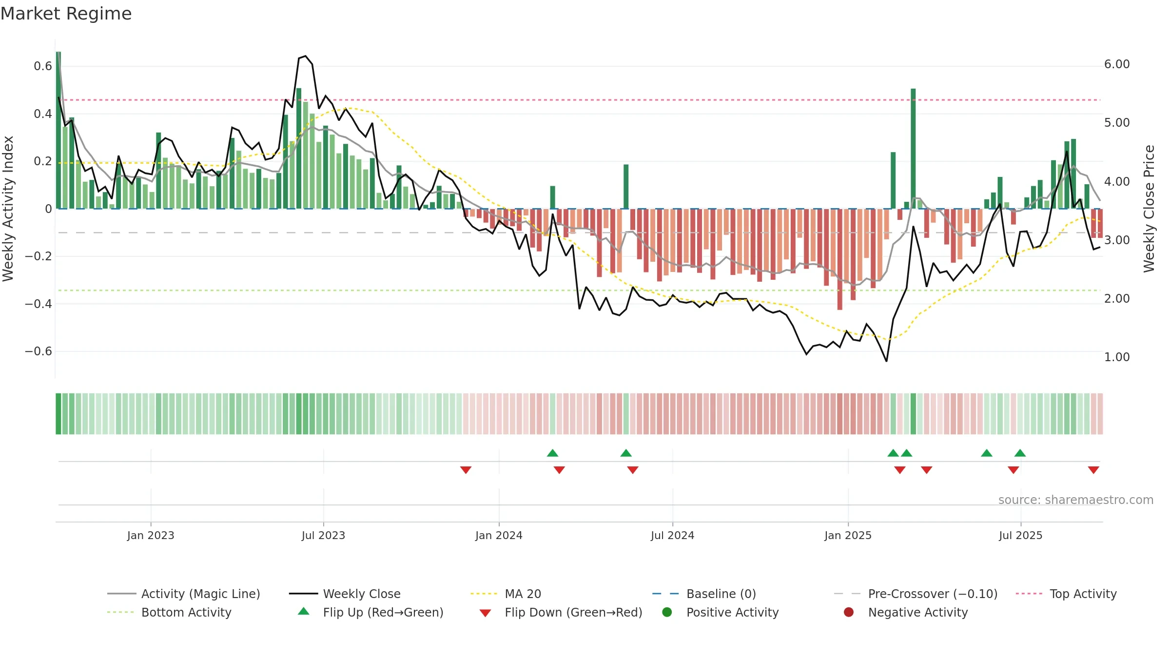Image resolution: width=1170 pixels, height=658 pixels.
Task: Toggle the Pre-Crossover (−0.10) legend entry
Action: click(916, 594)
